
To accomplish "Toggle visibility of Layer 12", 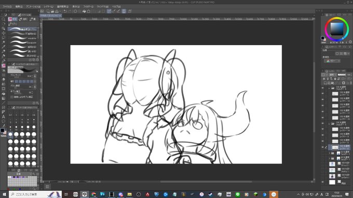I will (322, 105).
